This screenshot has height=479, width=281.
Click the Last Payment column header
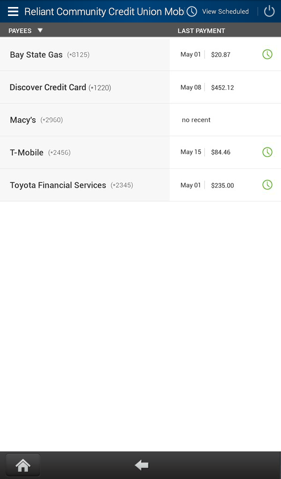pos(201,31)
